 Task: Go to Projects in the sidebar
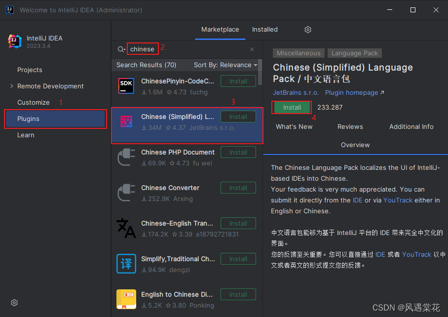pos(30,70)
